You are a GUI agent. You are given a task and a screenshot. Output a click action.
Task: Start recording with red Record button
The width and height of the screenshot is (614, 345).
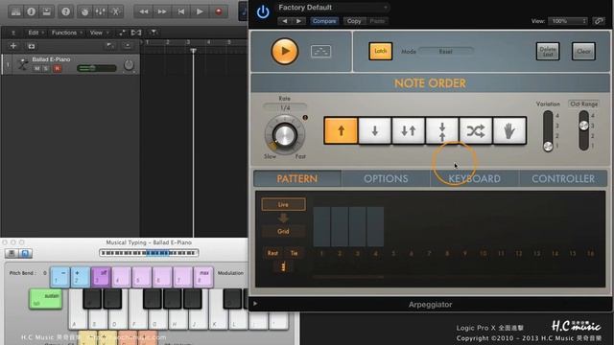tap(219, 11)
